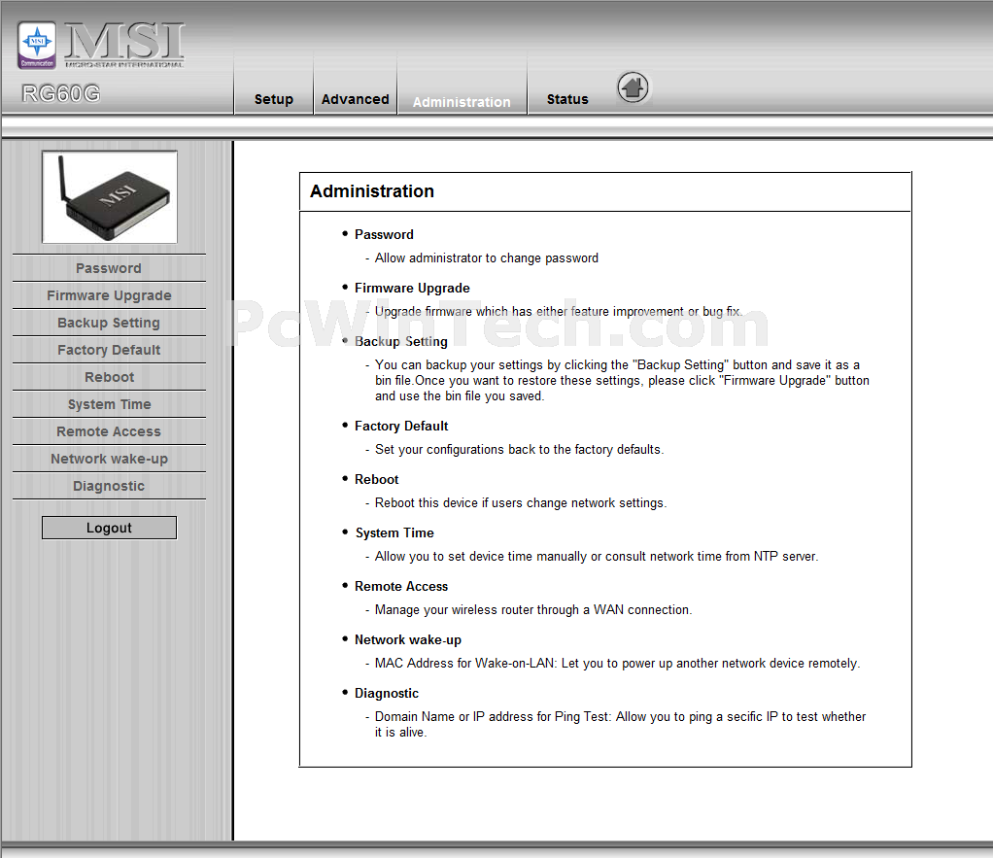Click the Administration panel heading
The image size is (993, 858).
point(372,191)
